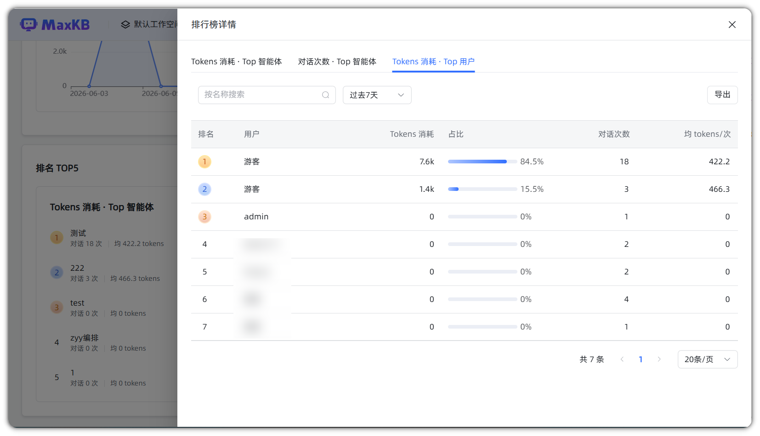760x436 pixels.
Task: Close the 排行榜详情 drawer
Action: point(732,25)
